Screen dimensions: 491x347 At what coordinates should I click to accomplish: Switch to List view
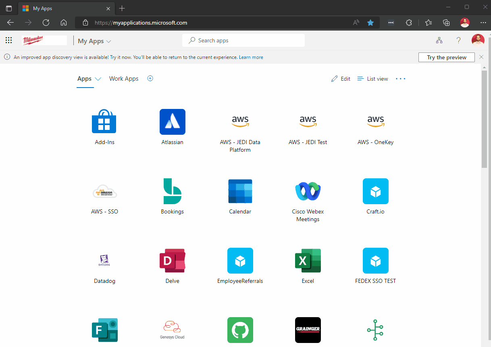pyautogui.click(x=372, y=79)
